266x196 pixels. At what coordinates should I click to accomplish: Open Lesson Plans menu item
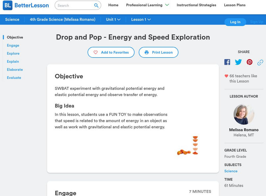pos(235,5)
